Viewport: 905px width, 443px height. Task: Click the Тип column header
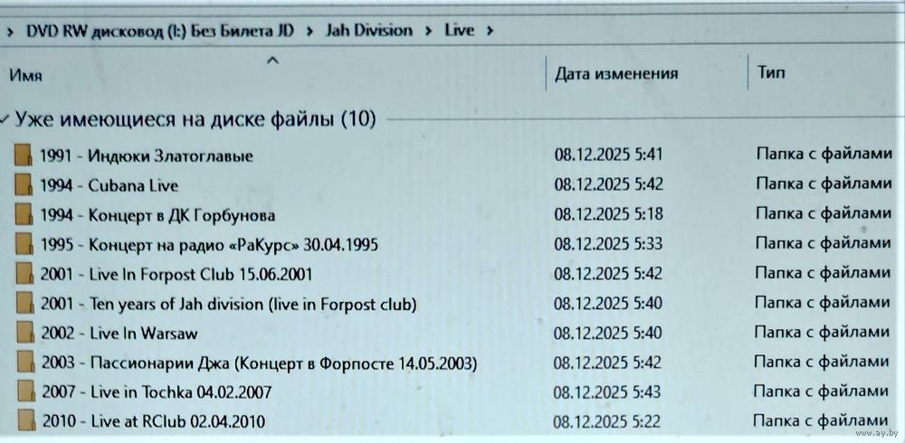(771, 73)
